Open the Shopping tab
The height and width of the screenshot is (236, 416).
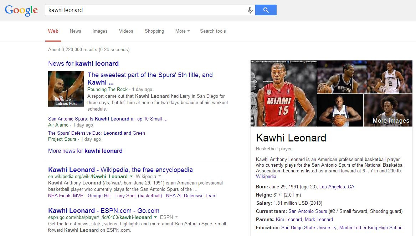pos(154,31)
